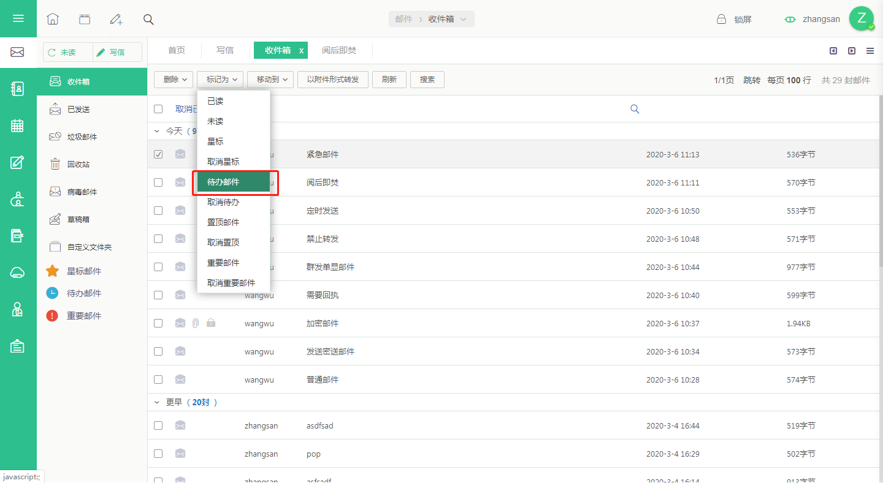Open the cloud drive icon in the left rail
Screen dimensions: 883x483
(17, 273)
